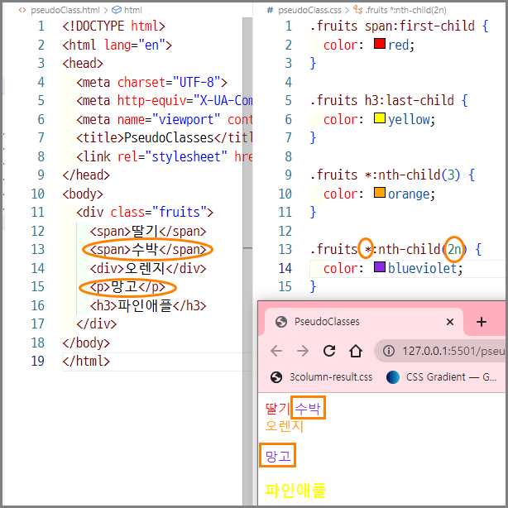Viewport: 508px width, 508px height.
Task: Open the 3column-result.css bookmark
Action: tap(321, 377)
